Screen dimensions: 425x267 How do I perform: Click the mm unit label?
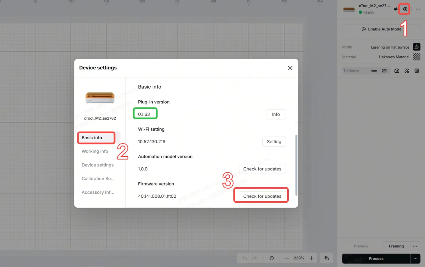point(374,71)
